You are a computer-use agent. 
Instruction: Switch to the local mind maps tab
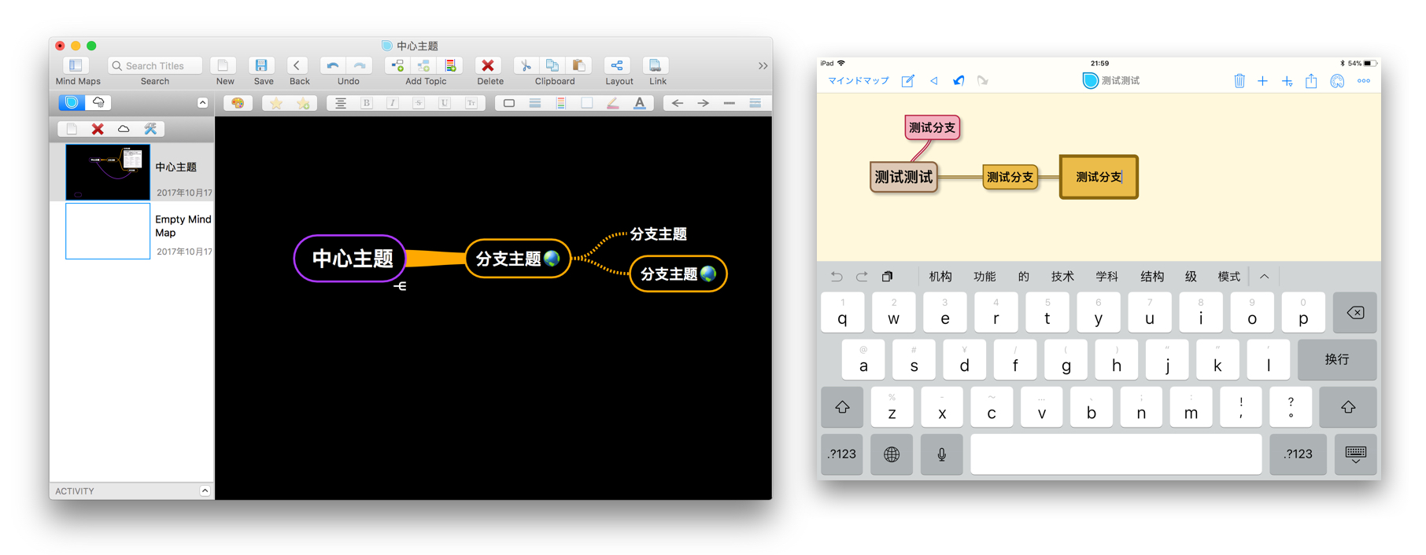coord(72,102)
